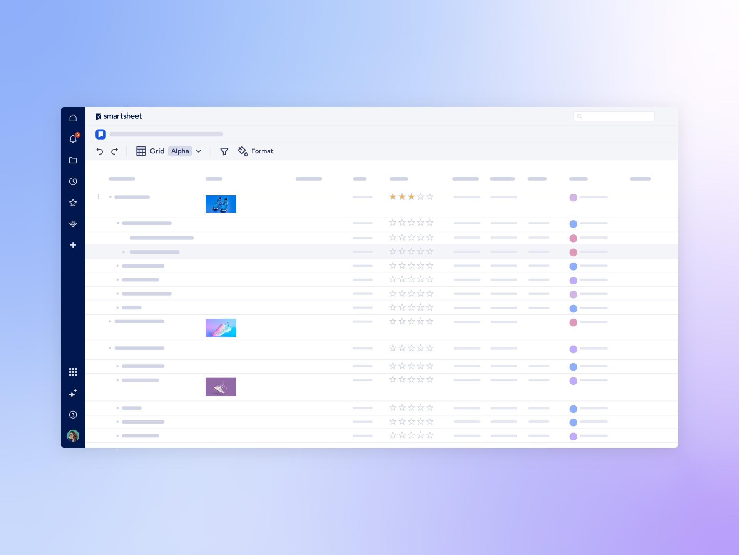This screenshot has height=555, width=739.
Task: Collapse the first row's disclosure triangle
Action: click(x=110, y=196)
